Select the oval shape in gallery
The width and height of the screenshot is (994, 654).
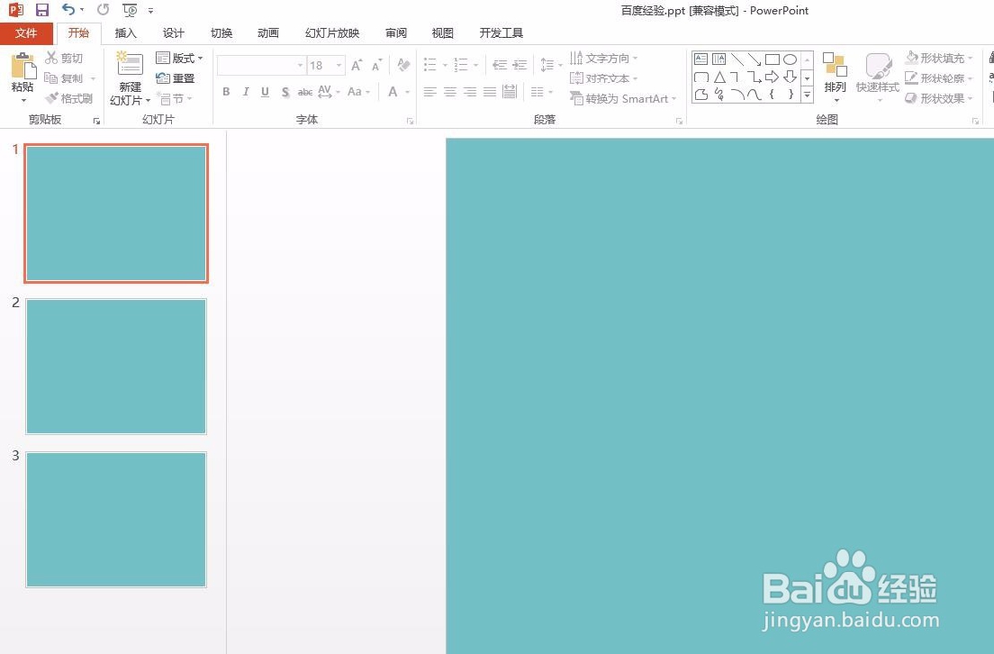click(790, 59)
